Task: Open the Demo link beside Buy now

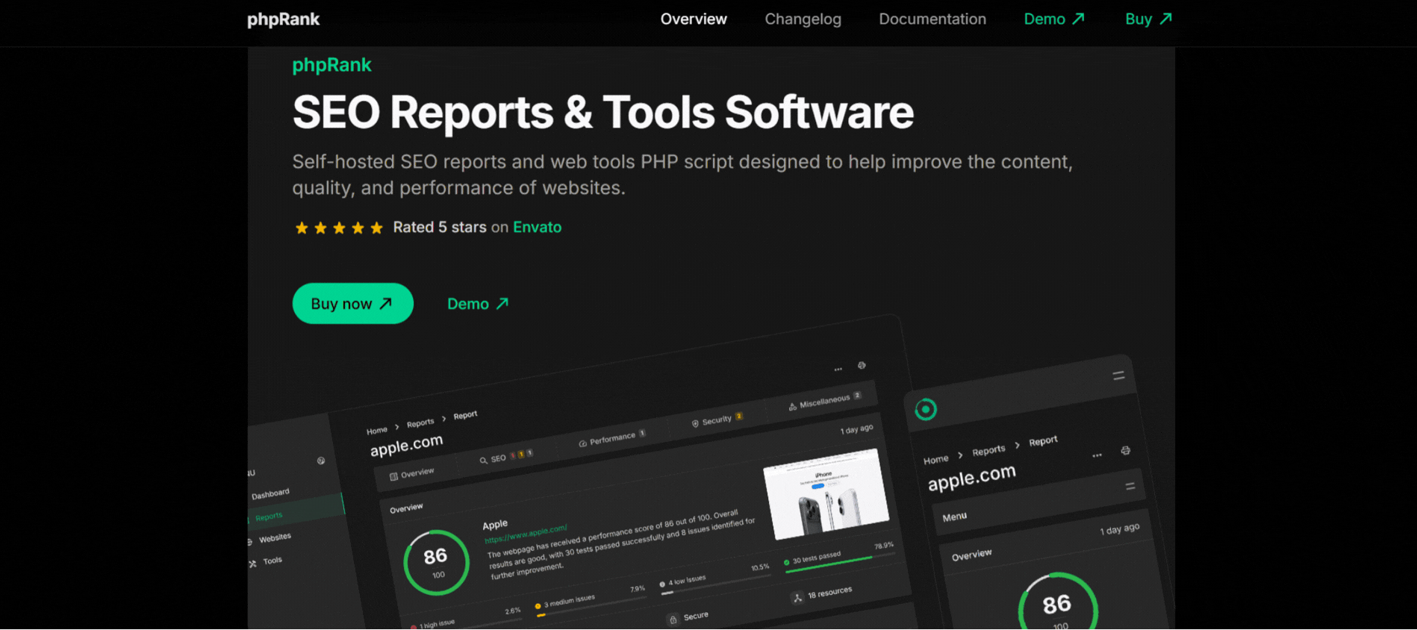Action: pos(478,304)
